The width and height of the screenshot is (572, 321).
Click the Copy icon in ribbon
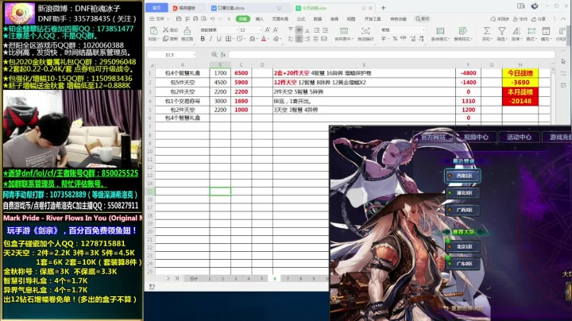[x=166, y=39]
